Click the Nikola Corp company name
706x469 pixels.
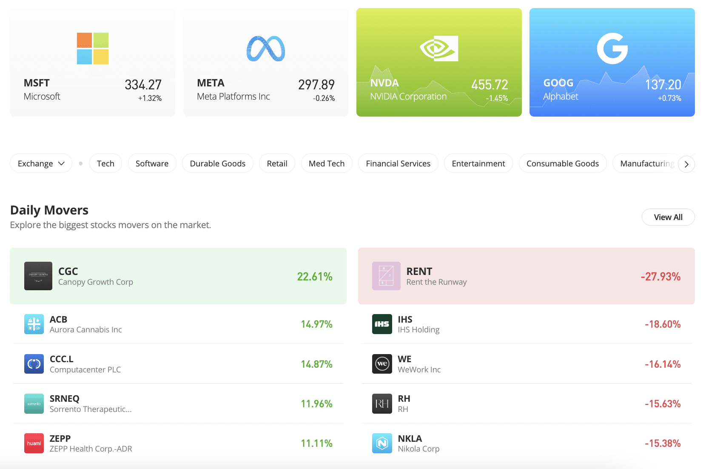click(418, 449)
